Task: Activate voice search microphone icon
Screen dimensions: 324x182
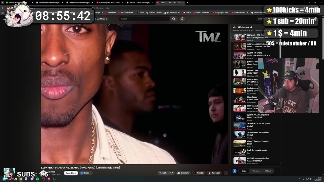Action: (x=182, y=19)
